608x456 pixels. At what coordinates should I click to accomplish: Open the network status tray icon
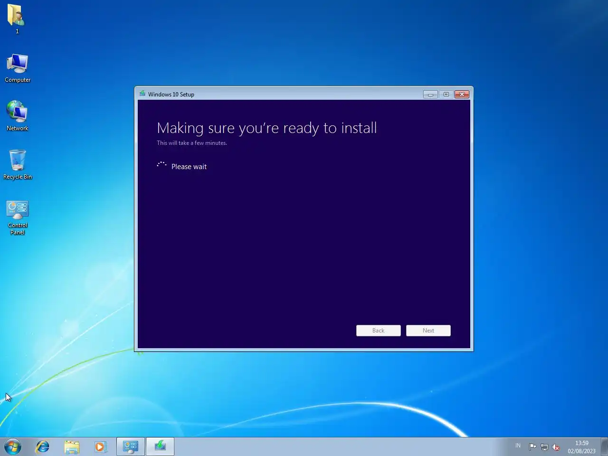[x=544, y=446]
